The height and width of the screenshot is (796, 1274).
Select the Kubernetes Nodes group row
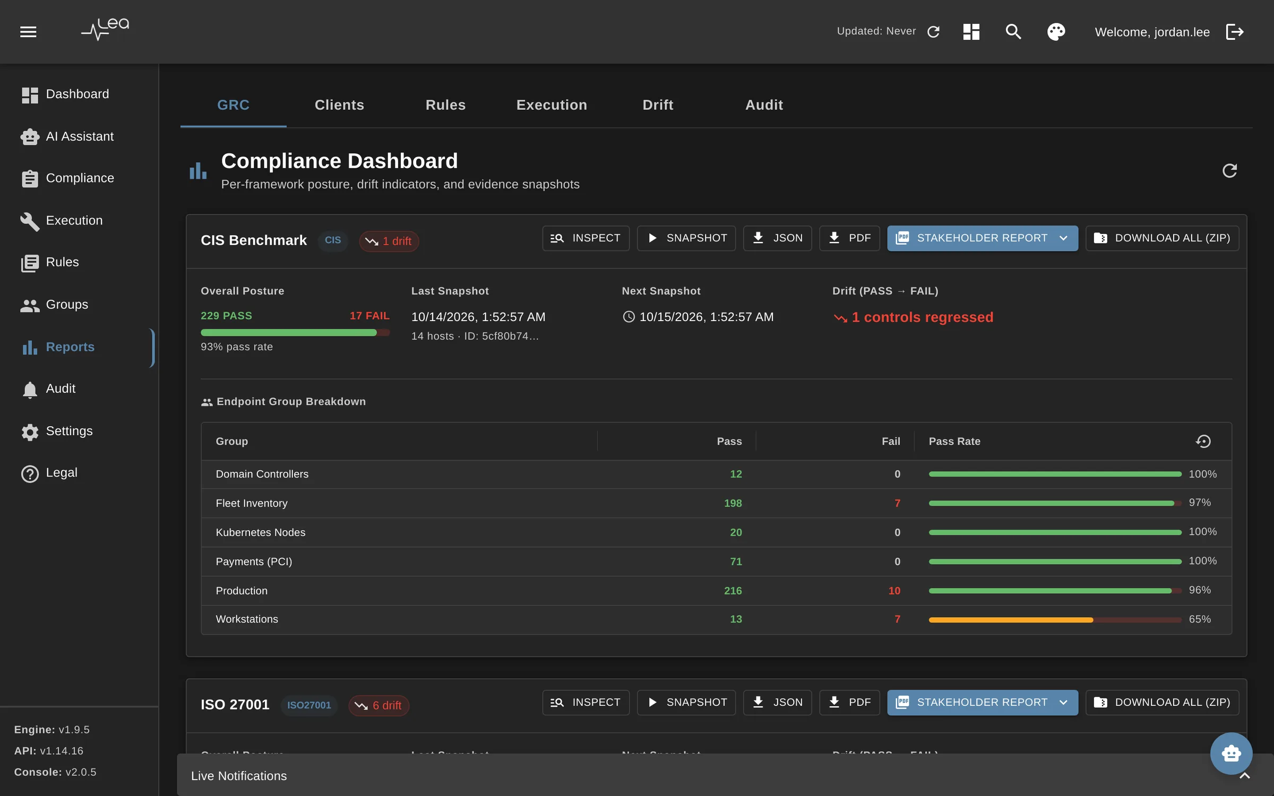(716, 532)
